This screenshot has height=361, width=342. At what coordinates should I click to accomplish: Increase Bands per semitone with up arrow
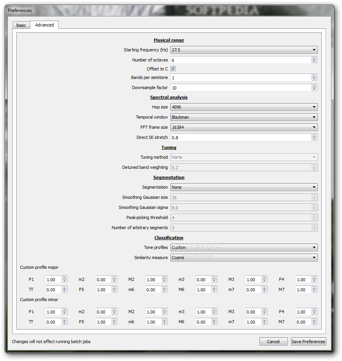314,76
